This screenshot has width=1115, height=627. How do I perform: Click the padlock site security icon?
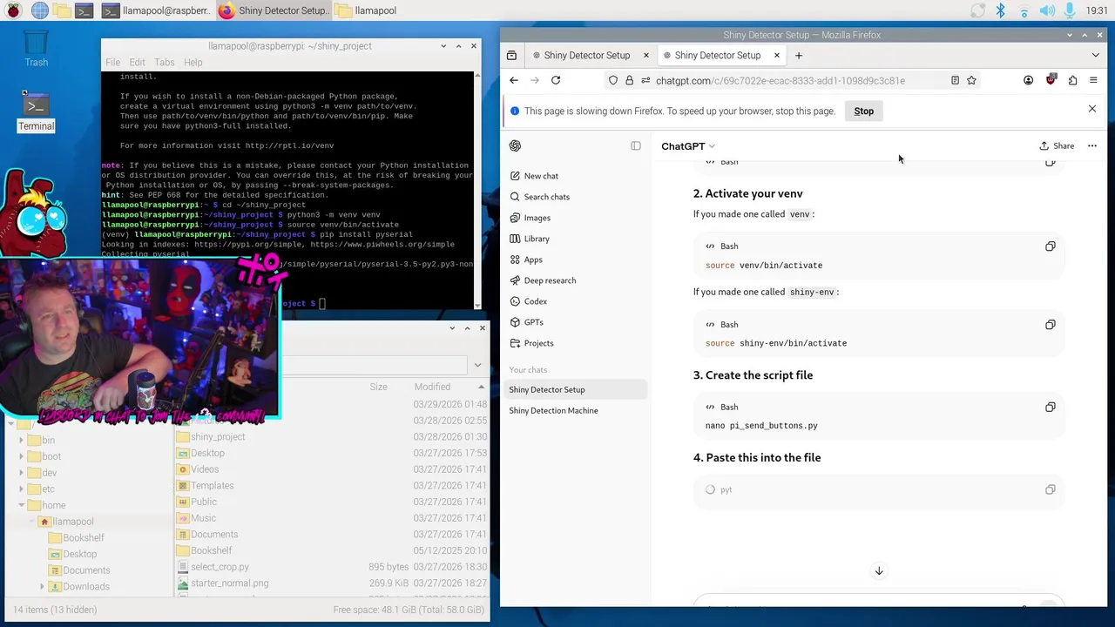(x=629, y=80)
